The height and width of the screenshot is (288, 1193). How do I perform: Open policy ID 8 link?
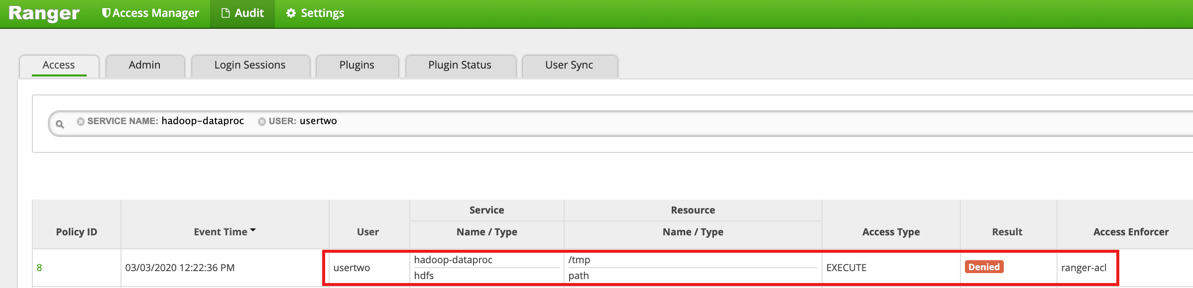[39, 268]
